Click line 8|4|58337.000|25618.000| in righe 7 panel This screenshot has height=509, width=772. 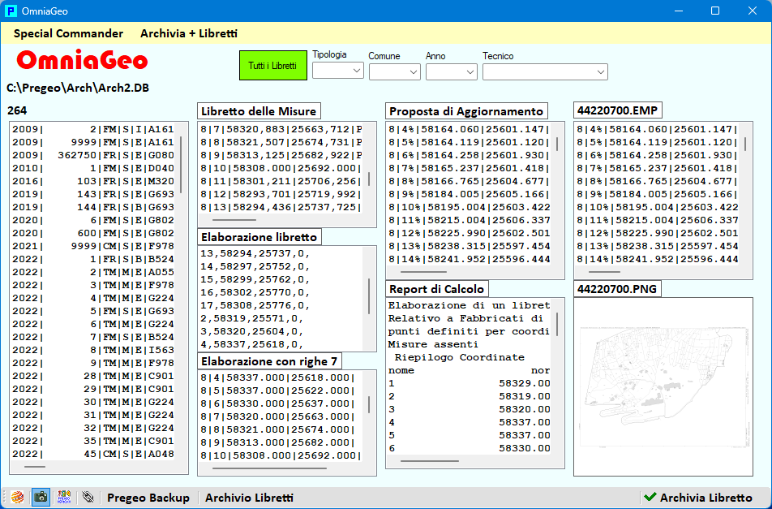pos(277,378)
